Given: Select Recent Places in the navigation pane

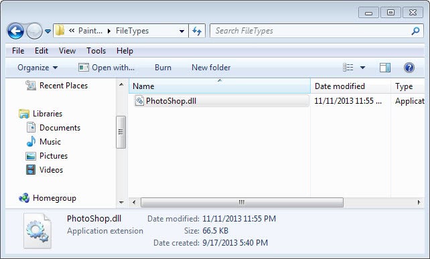Looking at the screenshot, I should pyautogui.click(x=64, y=86).
